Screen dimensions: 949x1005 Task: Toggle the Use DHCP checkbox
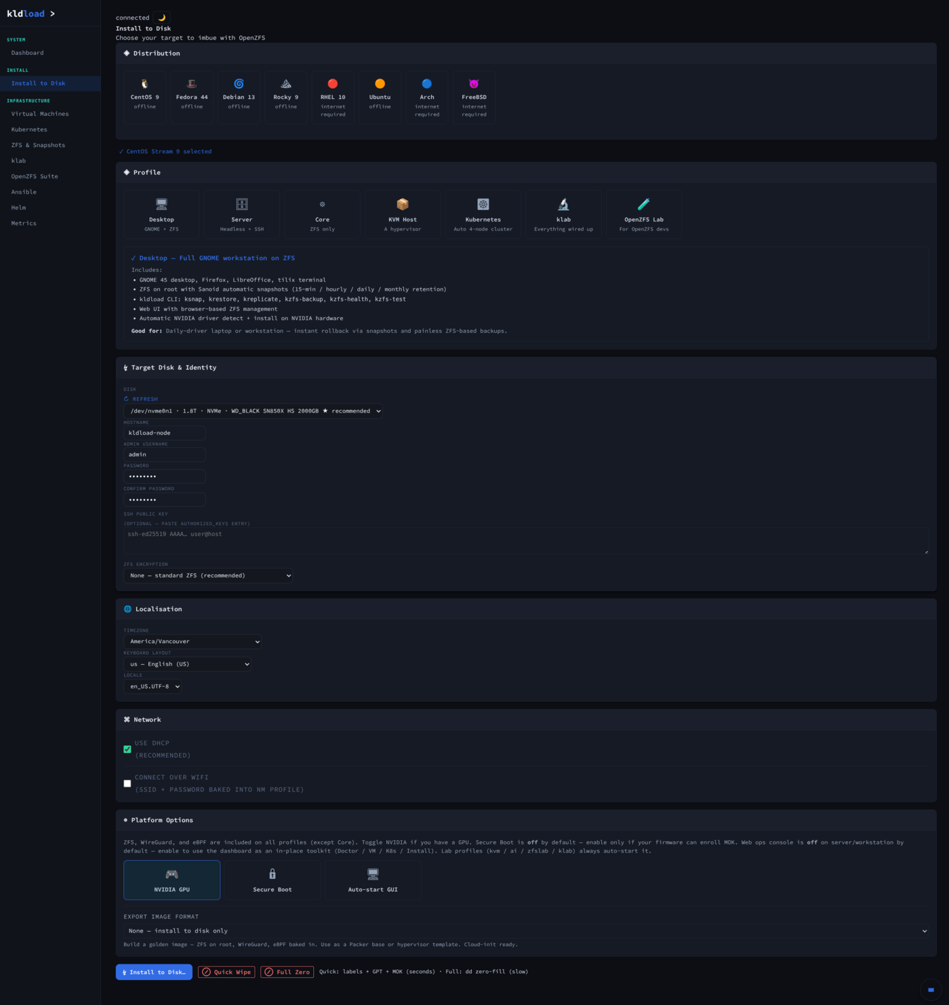[x=127, y=750]
